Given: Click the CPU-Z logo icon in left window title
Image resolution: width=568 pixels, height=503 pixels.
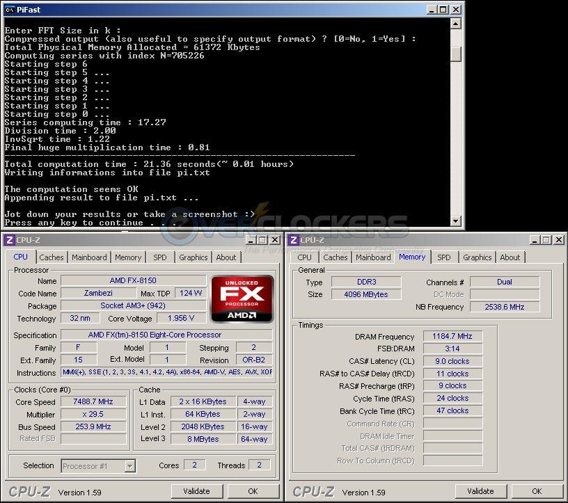Looking at the screenshot, I should 10,240.
